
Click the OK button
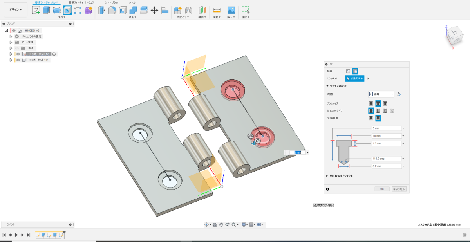point(382,189)
